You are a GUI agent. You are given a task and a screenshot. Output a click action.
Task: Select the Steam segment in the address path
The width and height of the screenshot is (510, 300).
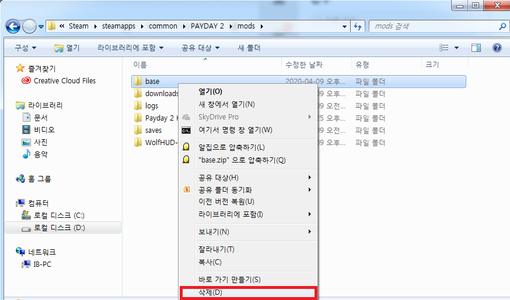click(78, 26)
